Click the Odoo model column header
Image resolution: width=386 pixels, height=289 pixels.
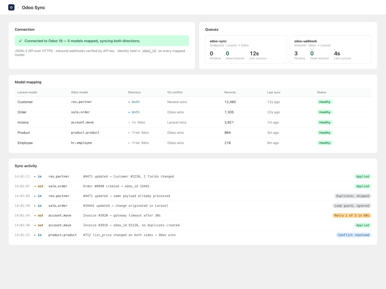pyautogui.click(x=80, y=92)
